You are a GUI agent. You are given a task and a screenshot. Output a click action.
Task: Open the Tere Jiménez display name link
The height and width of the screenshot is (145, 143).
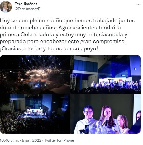pos(26,4)
